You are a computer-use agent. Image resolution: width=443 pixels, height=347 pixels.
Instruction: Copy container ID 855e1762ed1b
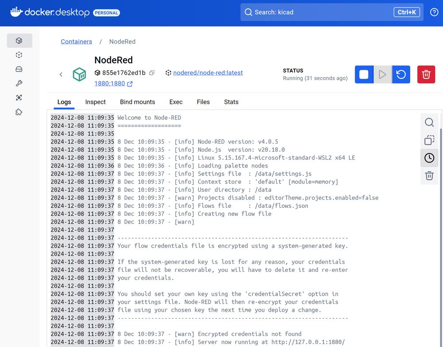tap(152, 73)
